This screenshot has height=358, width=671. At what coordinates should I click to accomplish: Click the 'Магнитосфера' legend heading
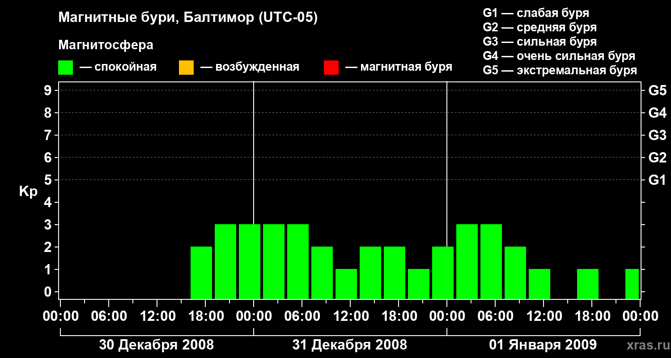[106, 45]
